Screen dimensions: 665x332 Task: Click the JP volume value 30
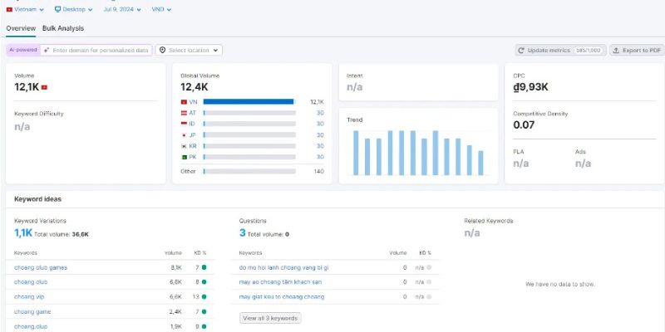click(320, 135)
